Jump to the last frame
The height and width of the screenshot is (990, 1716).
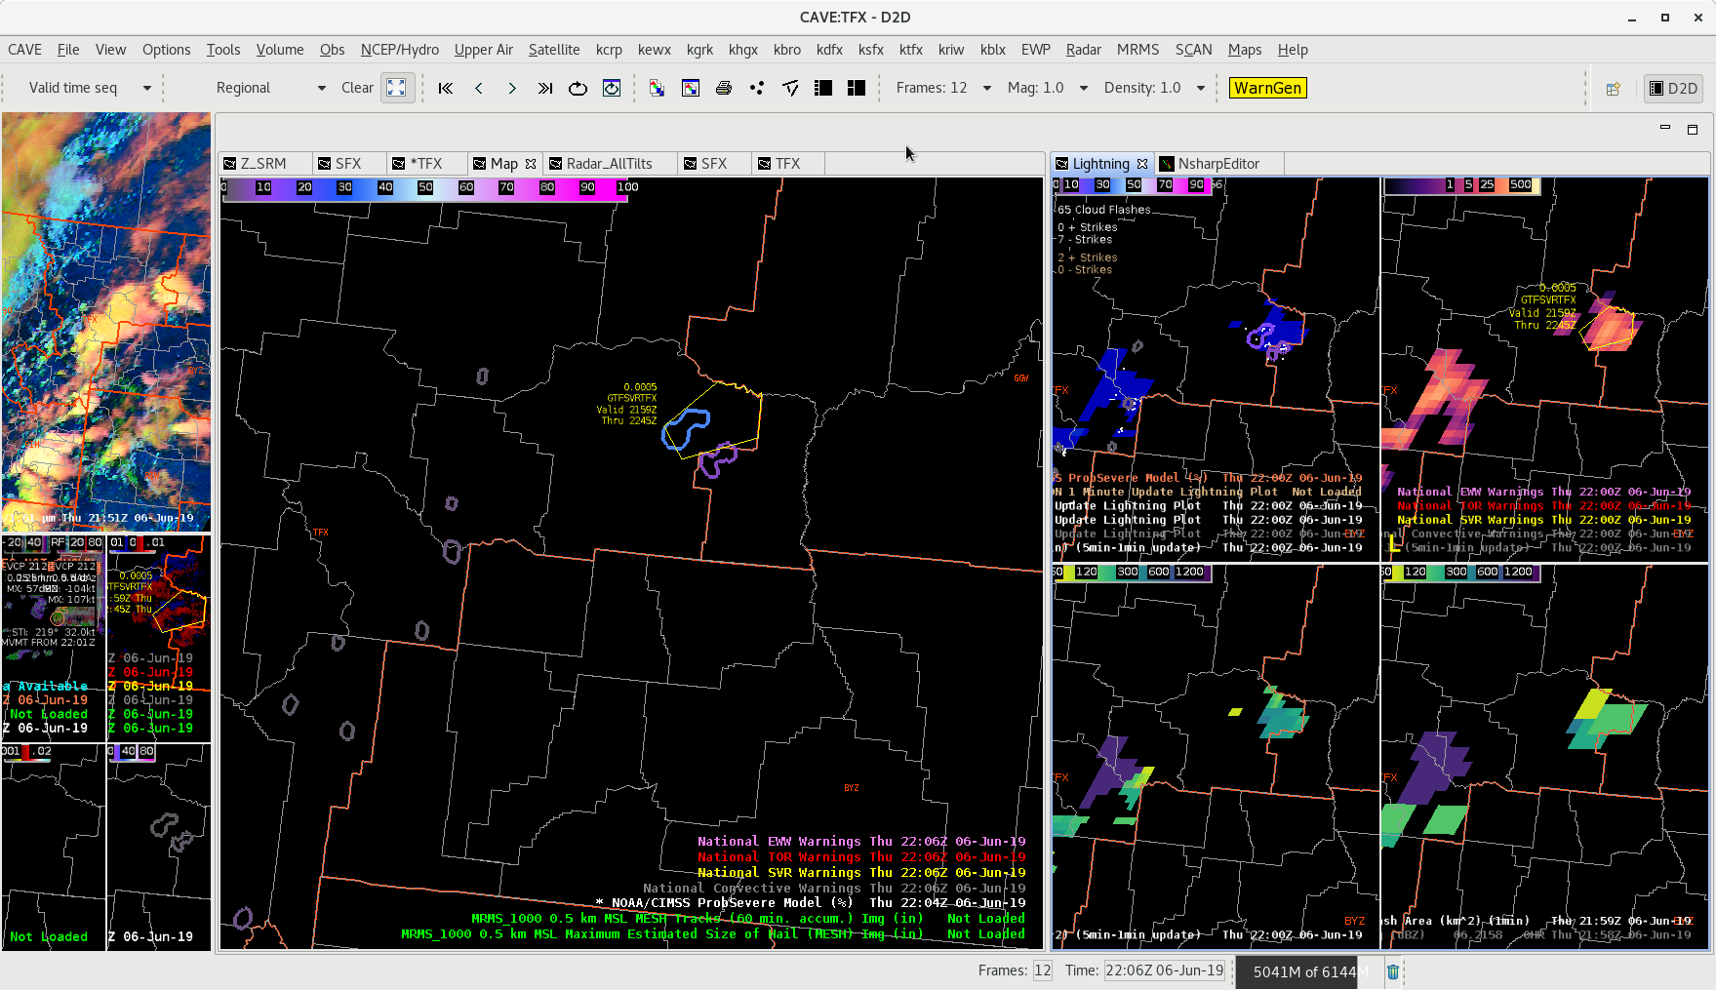(545, 88)
